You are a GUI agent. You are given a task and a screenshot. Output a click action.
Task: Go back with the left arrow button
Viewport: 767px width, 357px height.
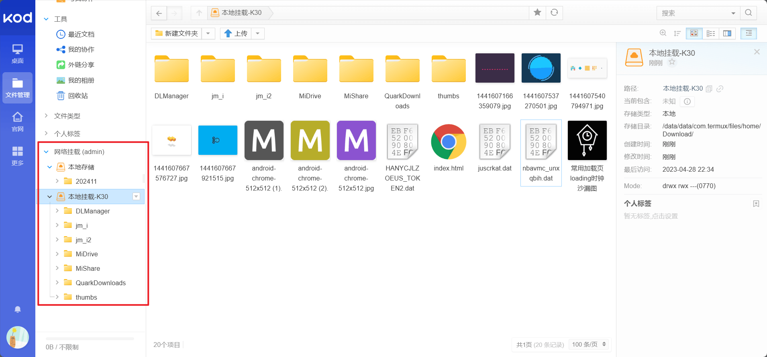[x=159, y=13]
